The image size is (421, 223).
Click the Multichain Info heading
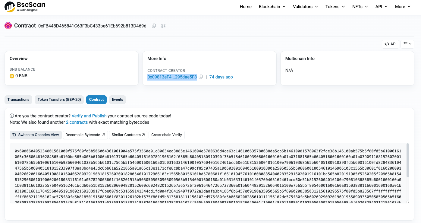tap(300, 59)
